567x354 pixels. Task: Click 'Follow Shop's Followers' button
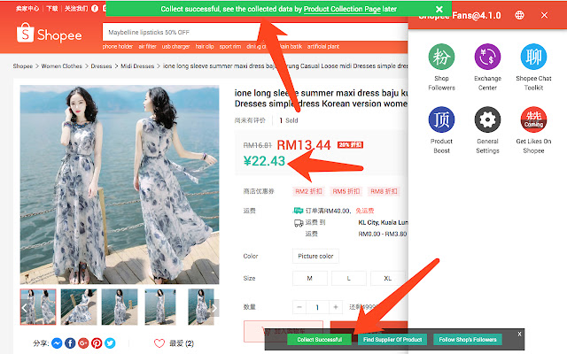[468, 340]
